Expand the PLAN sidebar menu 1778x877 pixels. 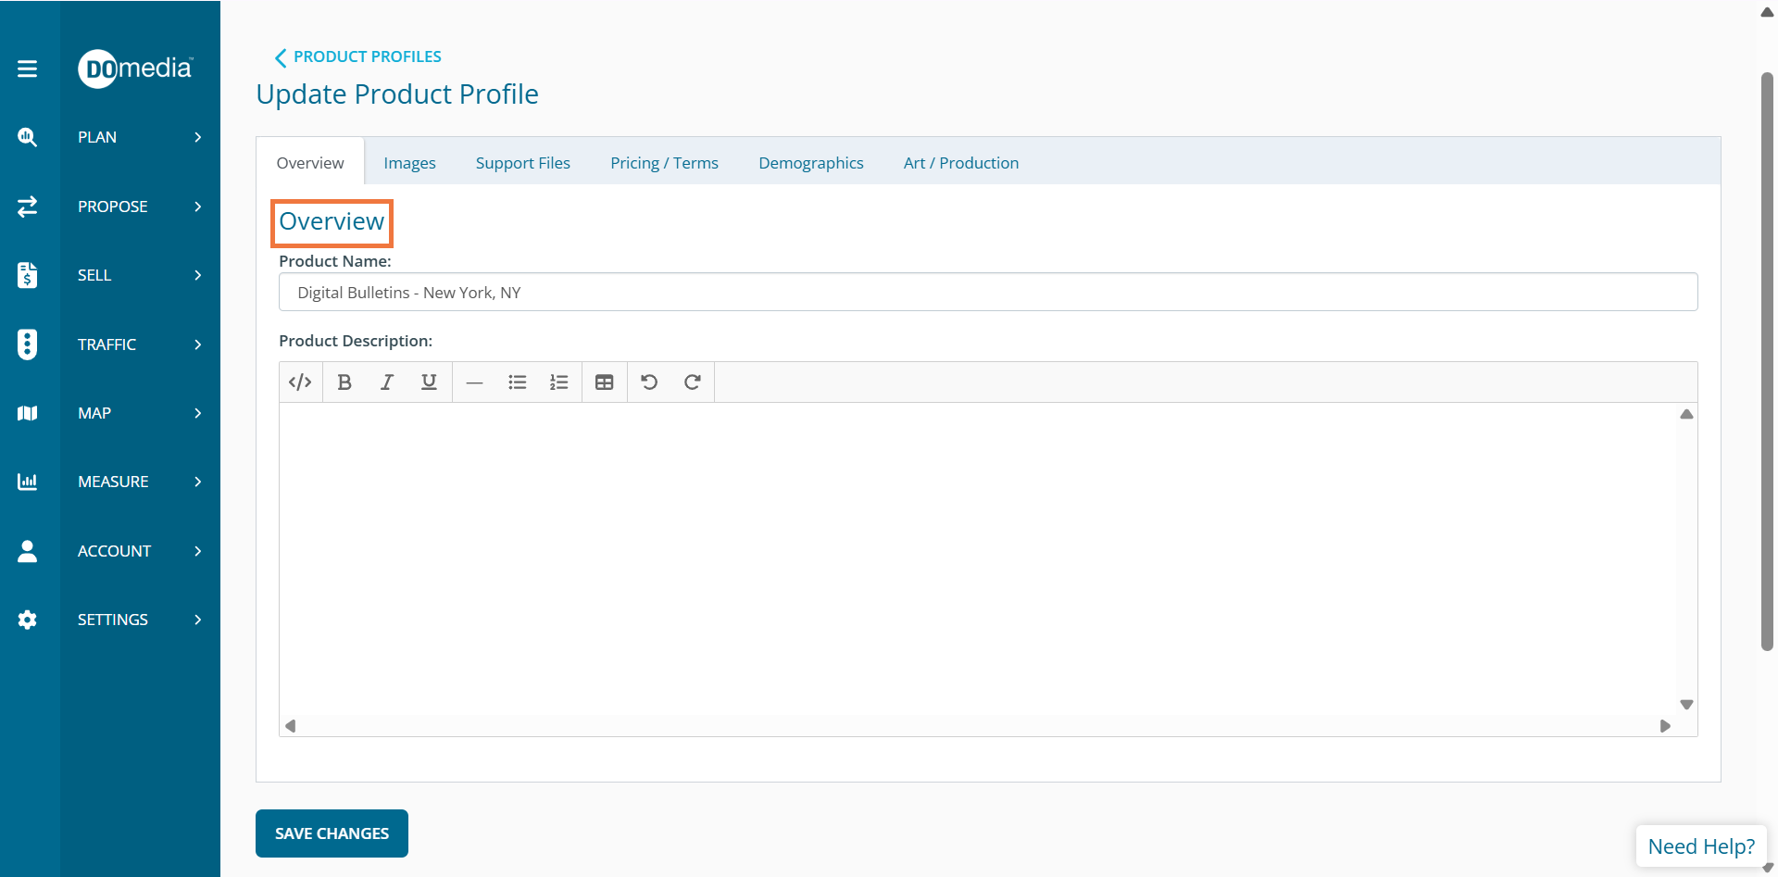139,137
